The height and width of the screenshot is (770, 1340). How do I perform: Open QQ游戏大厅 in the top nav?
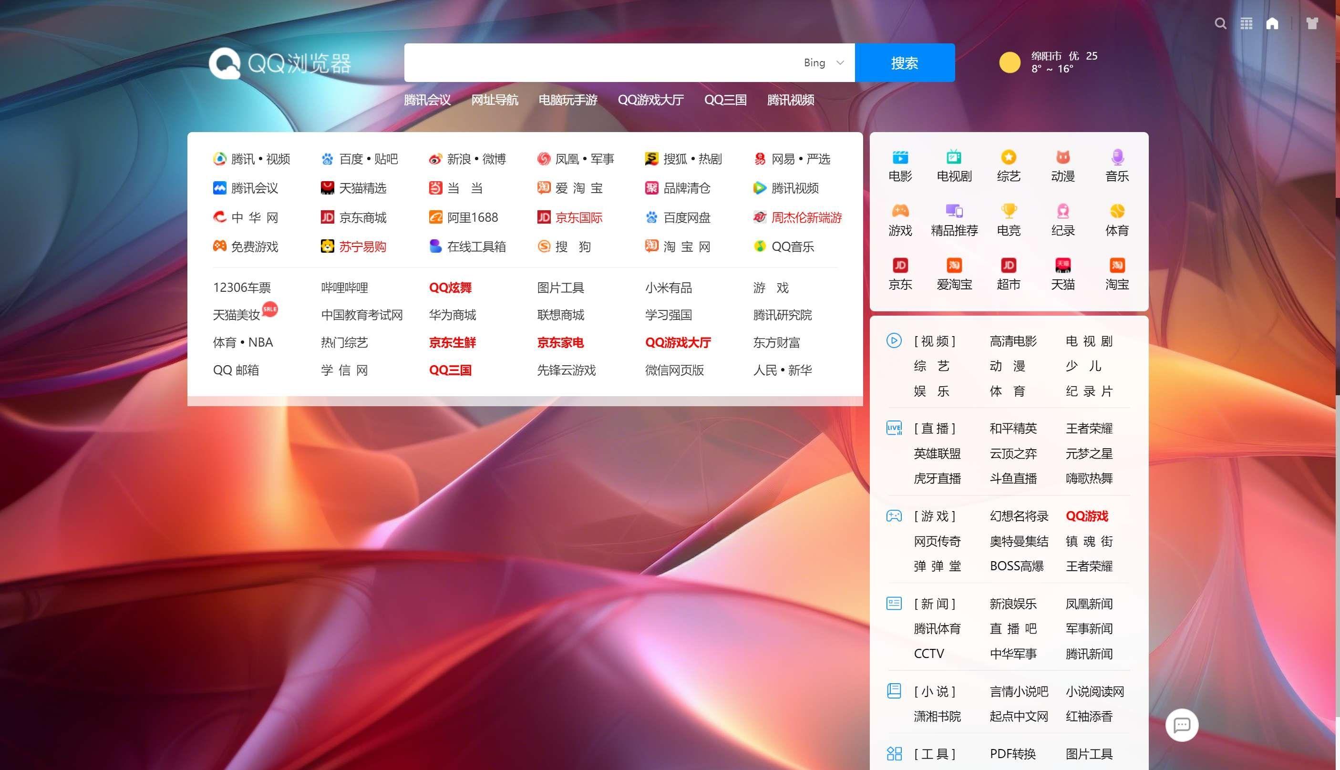tap(650, 100)
